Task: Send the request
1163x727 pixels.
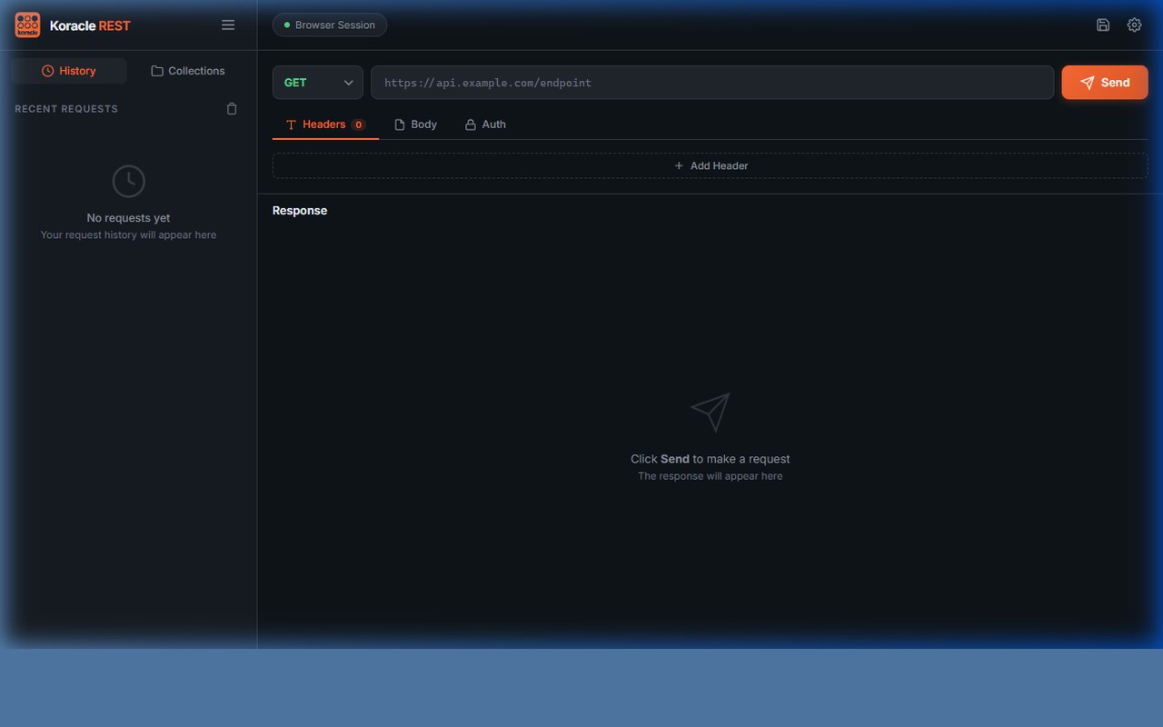Action: 1105,83
